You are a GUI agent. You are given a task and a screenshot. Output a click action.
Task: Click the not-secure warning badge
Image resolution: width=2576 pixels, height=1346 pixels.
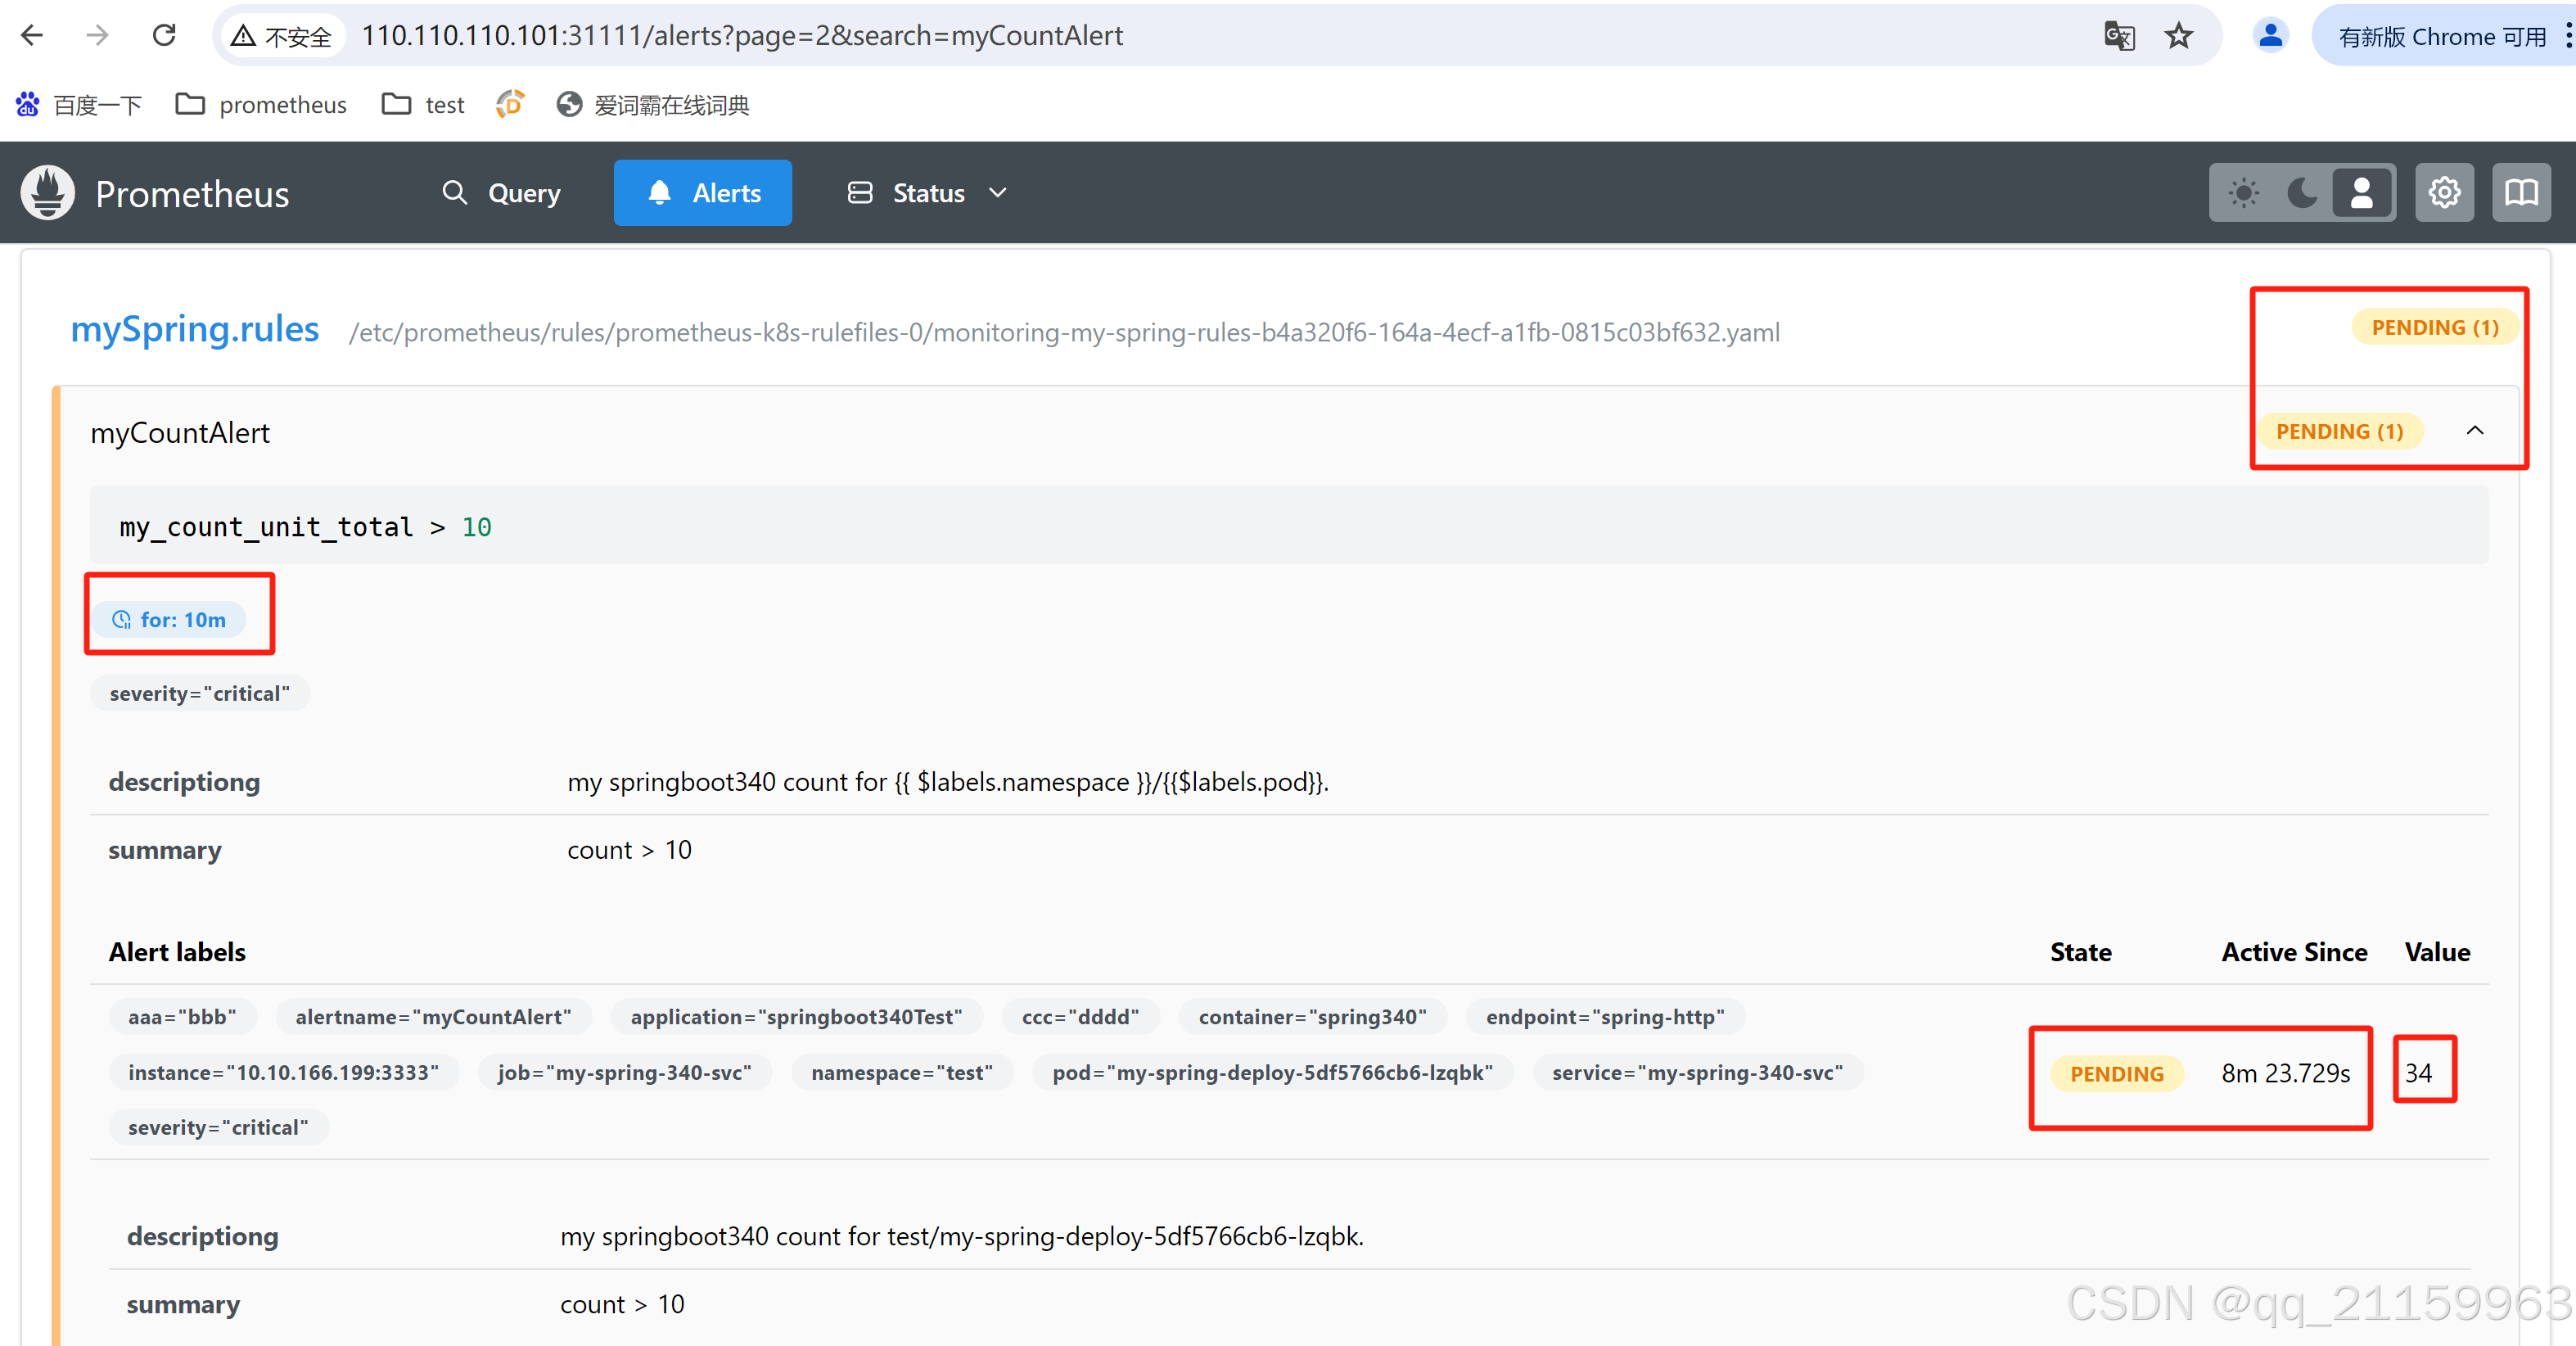click(282, 37)
